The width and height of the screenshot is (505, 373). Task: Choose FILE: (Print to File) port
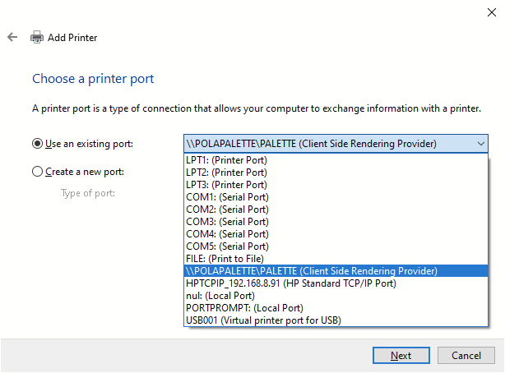click(227, 259)
